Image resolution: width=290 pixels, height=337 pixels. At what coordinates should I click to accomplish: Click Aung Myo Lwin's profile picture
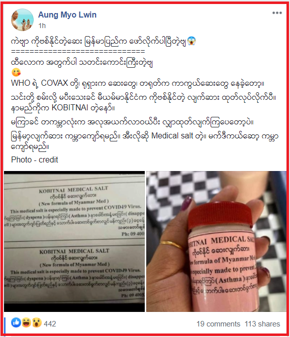[23, 20]
